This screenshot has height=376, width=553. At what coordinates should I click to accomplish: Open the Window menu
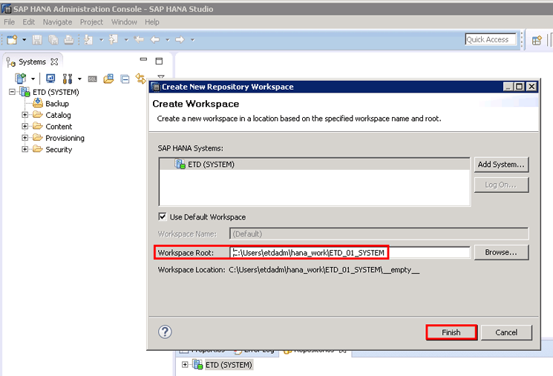click(124, 22)
